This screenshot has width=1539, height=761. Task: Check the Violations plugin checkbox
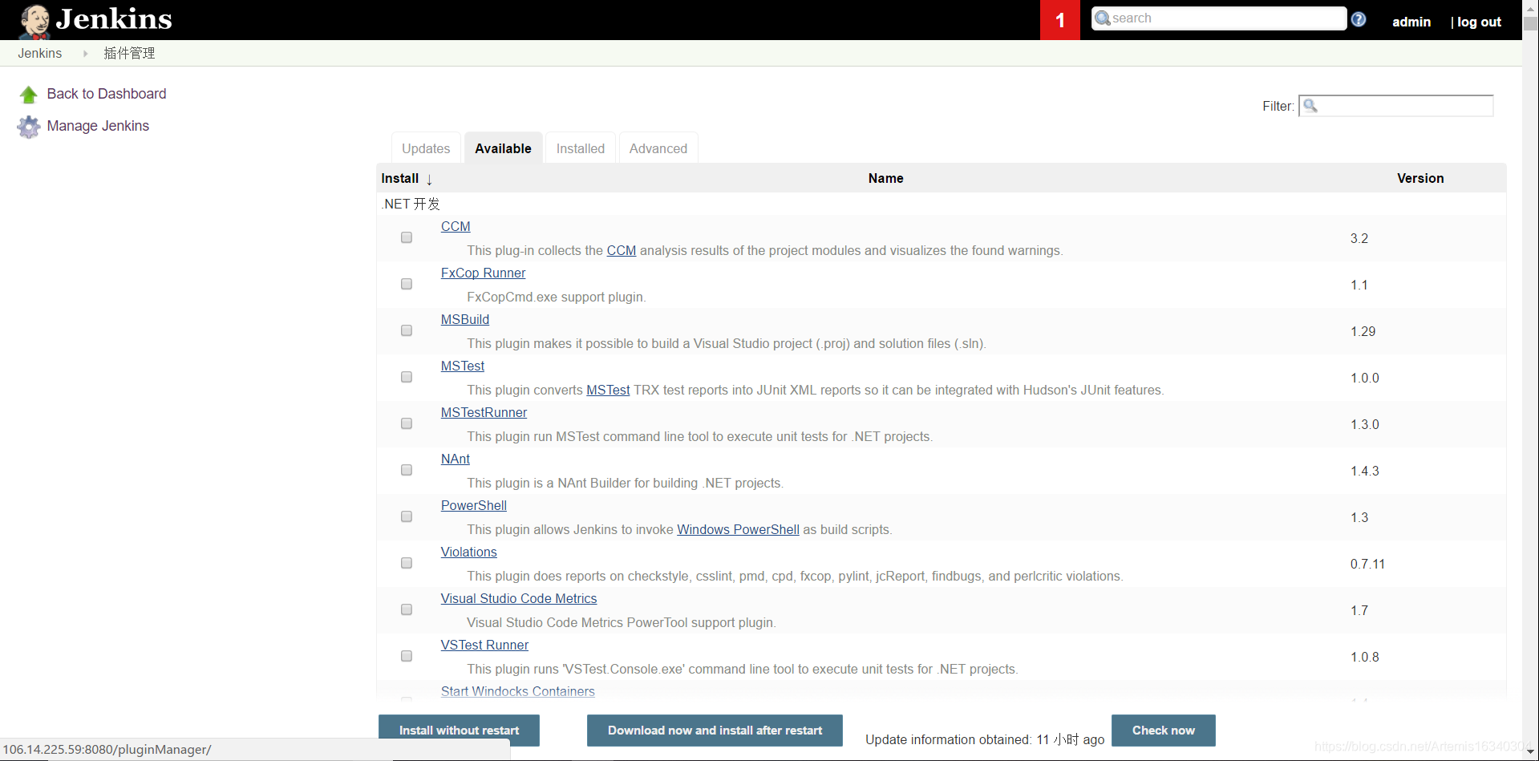point(407,563)
